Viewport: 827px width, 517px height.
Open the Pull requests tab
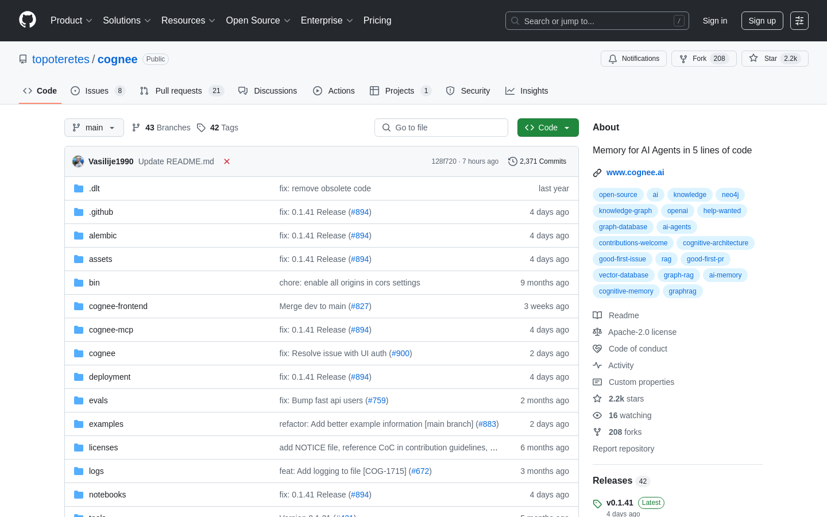[181, 91]
